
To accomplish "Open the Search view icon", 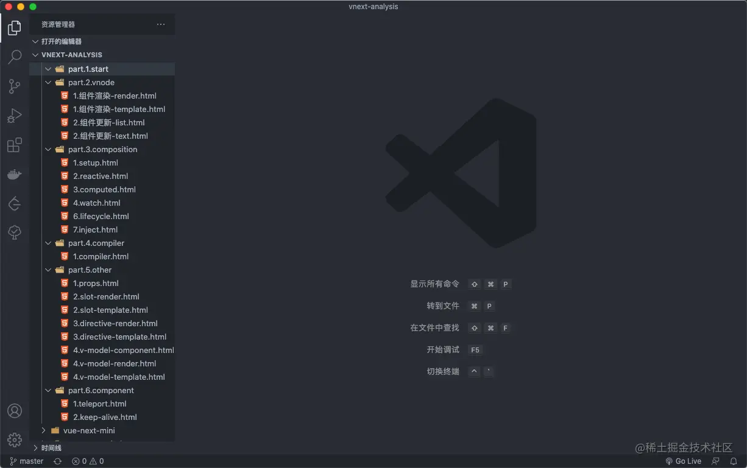I will [15, 57].
